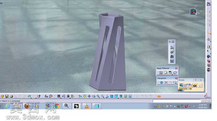Image resolution: width=217 pixels, height=121 pixels.
Task: Click filmstrip icon in A... toolbar
Action: pyautogui.click(x=172, y=61)
